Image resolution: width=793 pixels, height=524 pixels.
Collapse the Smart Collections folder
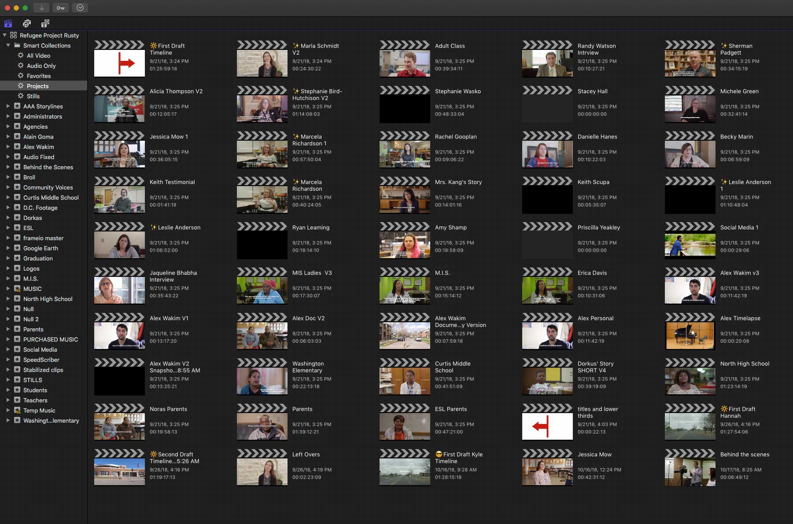coord(8,45)
